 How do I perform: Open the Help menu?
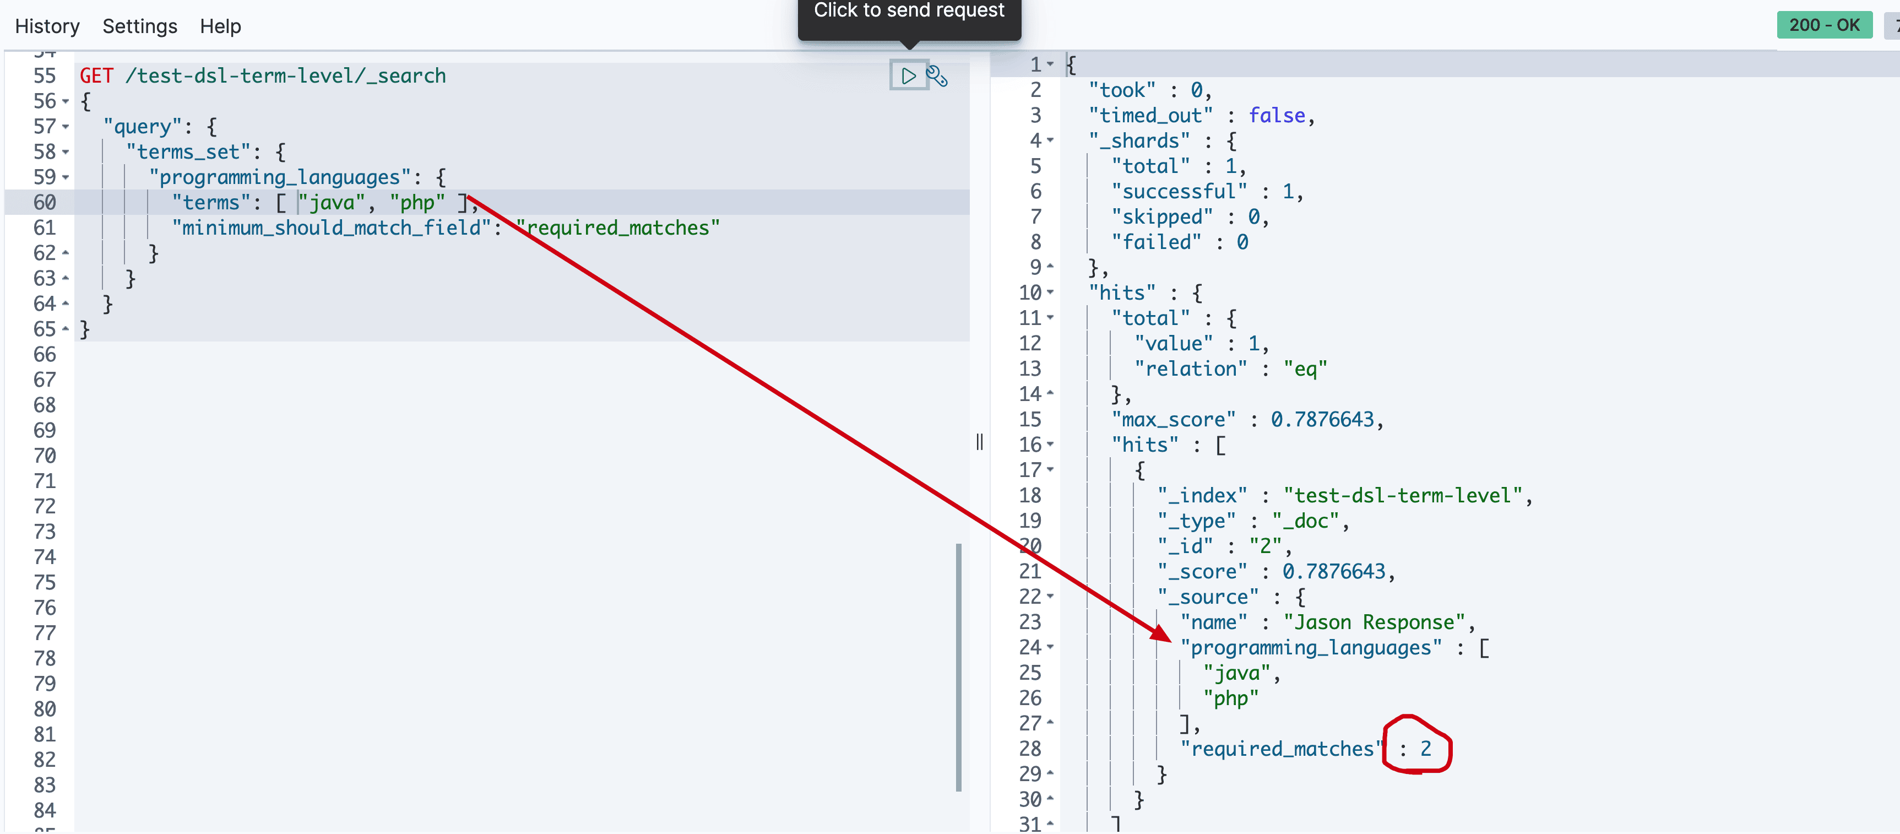point(220,26)
